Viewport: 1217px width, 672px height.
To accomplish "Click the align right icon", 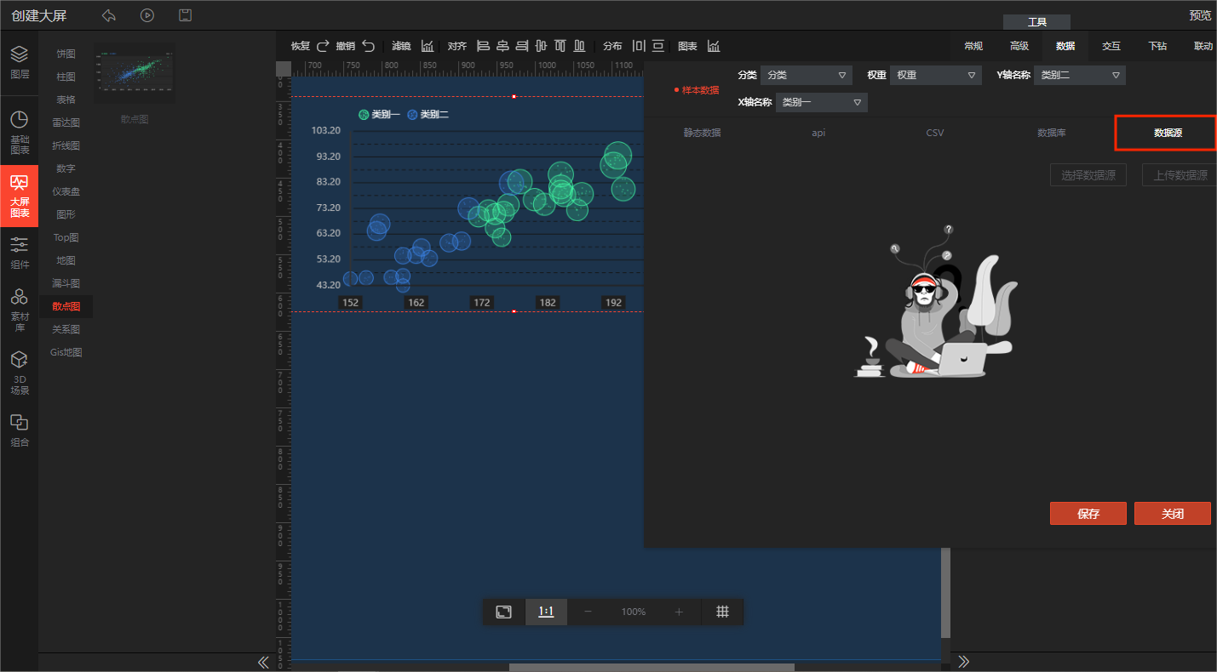I will click(x=522, y=46).
